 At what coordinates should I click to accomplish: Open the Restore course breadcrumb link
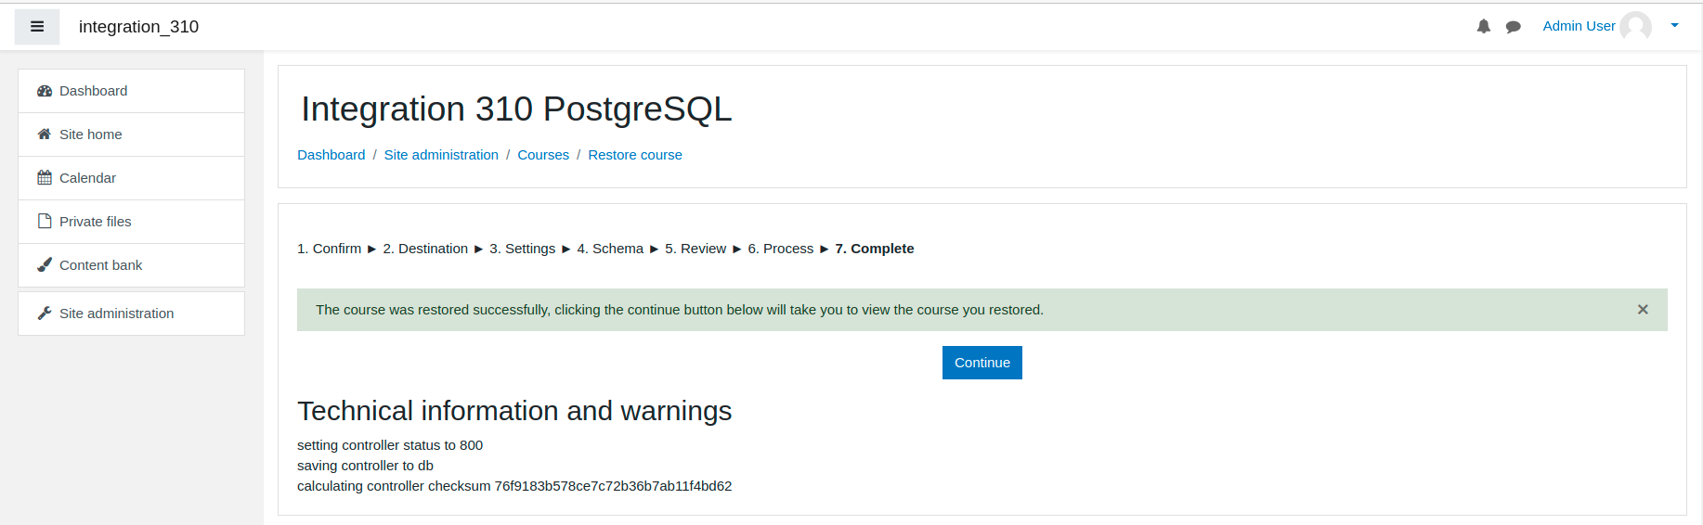pos(635,155)
